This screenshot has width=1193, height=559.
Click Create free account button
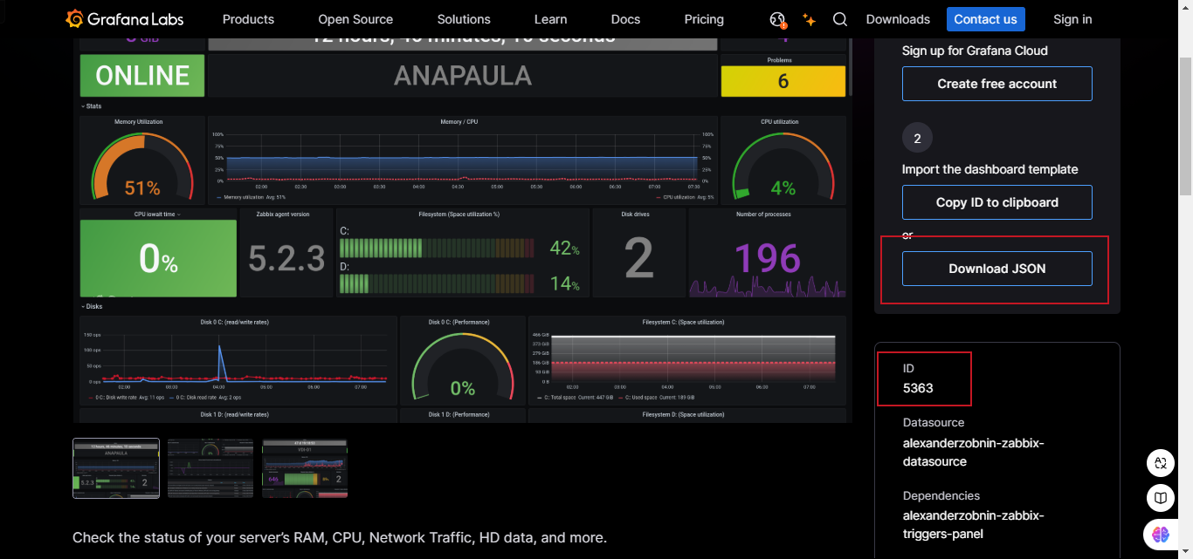(997, 84)
